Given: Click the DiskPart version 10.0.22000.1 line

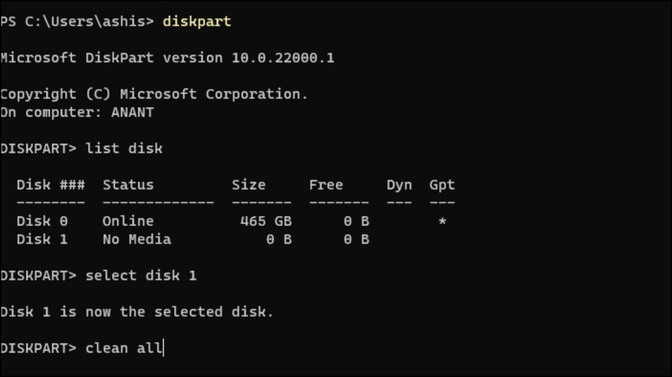Looking at the screenshot, I should pos(167,58).
